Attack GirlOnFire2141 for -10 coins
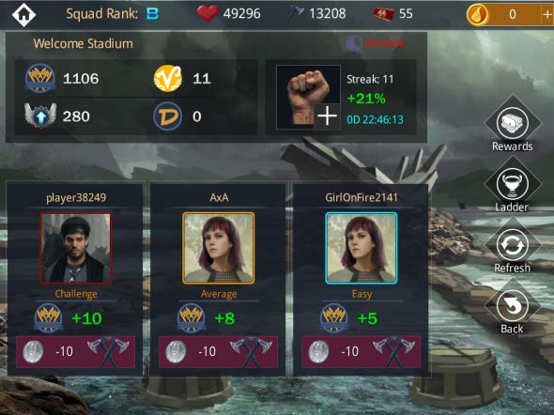 click(x=362, y=352)
